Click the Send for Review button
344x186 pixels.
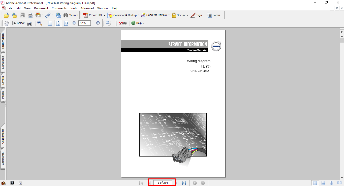155,15
